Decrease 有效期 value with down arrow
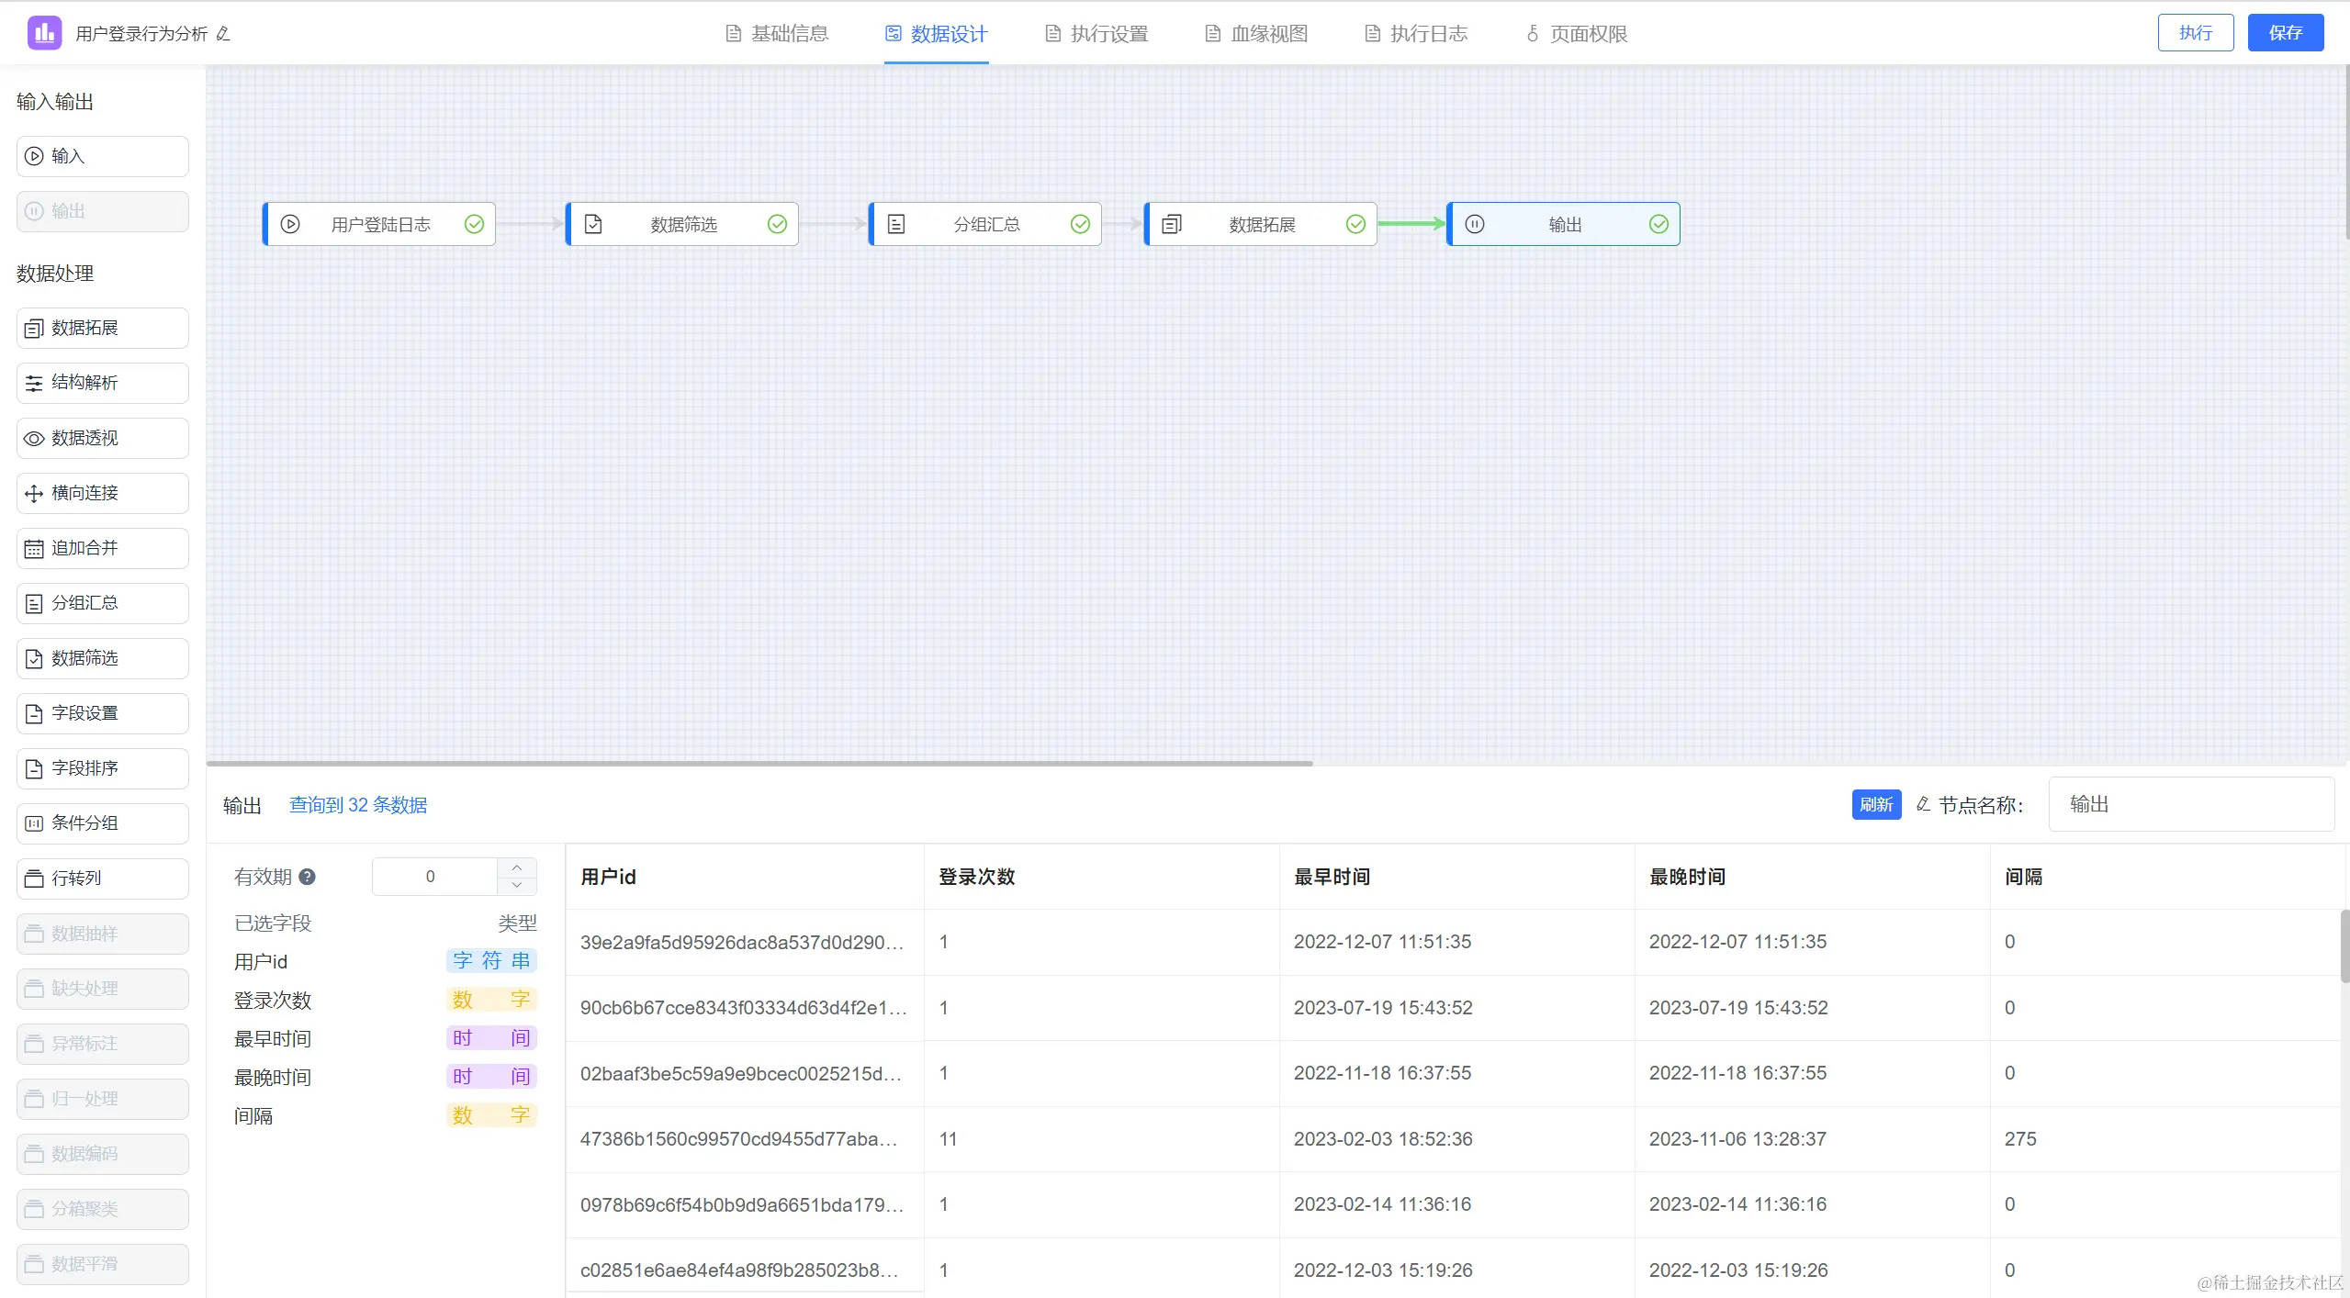 coord(517,886)
